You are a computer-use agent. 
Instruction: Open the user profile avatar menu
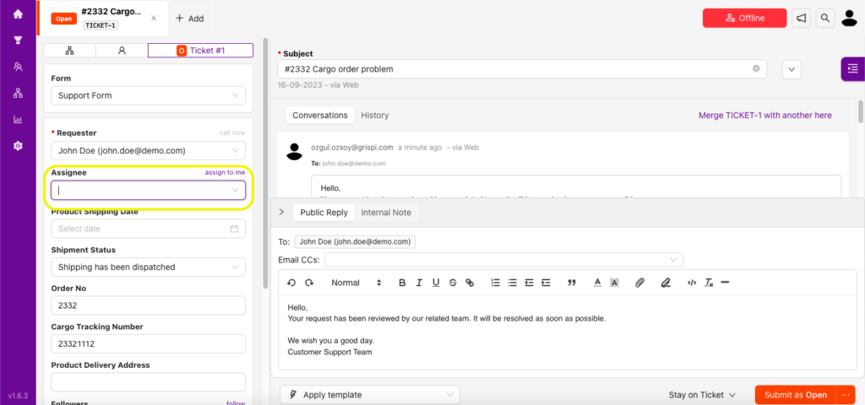tap(849, 19)
